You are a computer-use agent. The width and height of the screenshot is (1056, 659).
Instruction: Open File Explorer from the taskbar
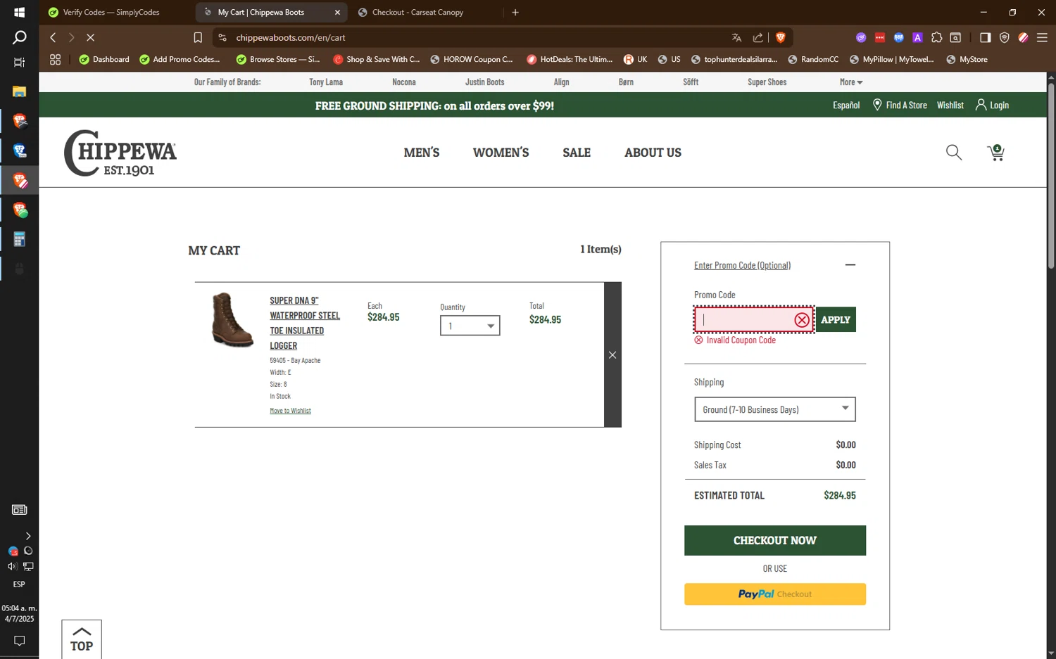[19, 91]
